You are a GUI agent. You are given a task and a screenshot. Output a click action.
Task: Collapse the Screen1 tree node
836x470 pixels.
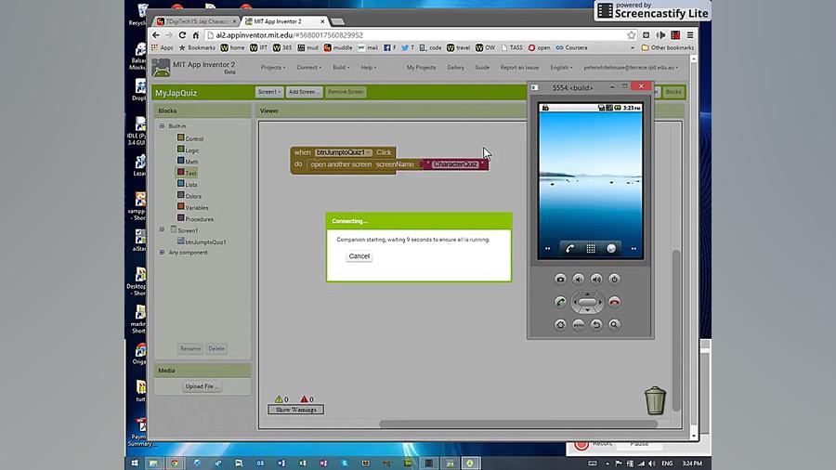coord(162,229)
